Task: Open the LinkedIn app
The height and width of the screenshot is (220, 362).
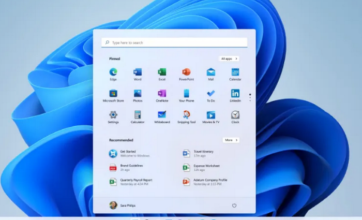Action: [235, 96]
